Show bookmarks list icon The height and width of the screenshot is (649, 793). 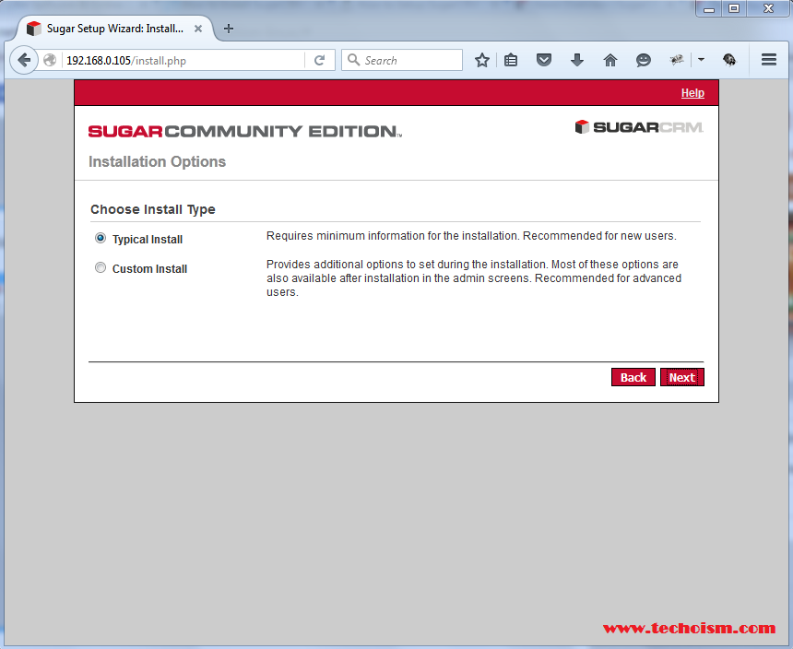511,61
